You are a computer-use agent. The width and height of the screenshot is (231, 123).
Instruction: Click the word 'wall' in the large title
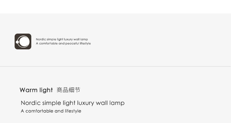(x=102, y=103)
